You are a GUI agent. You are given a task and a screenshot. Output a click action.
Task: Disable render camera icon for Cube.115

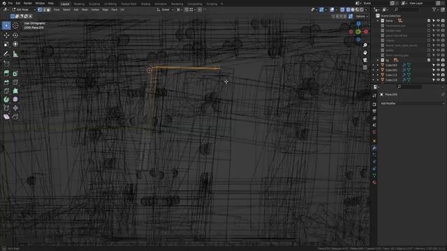pyautogui.click(x=443, y=75)
